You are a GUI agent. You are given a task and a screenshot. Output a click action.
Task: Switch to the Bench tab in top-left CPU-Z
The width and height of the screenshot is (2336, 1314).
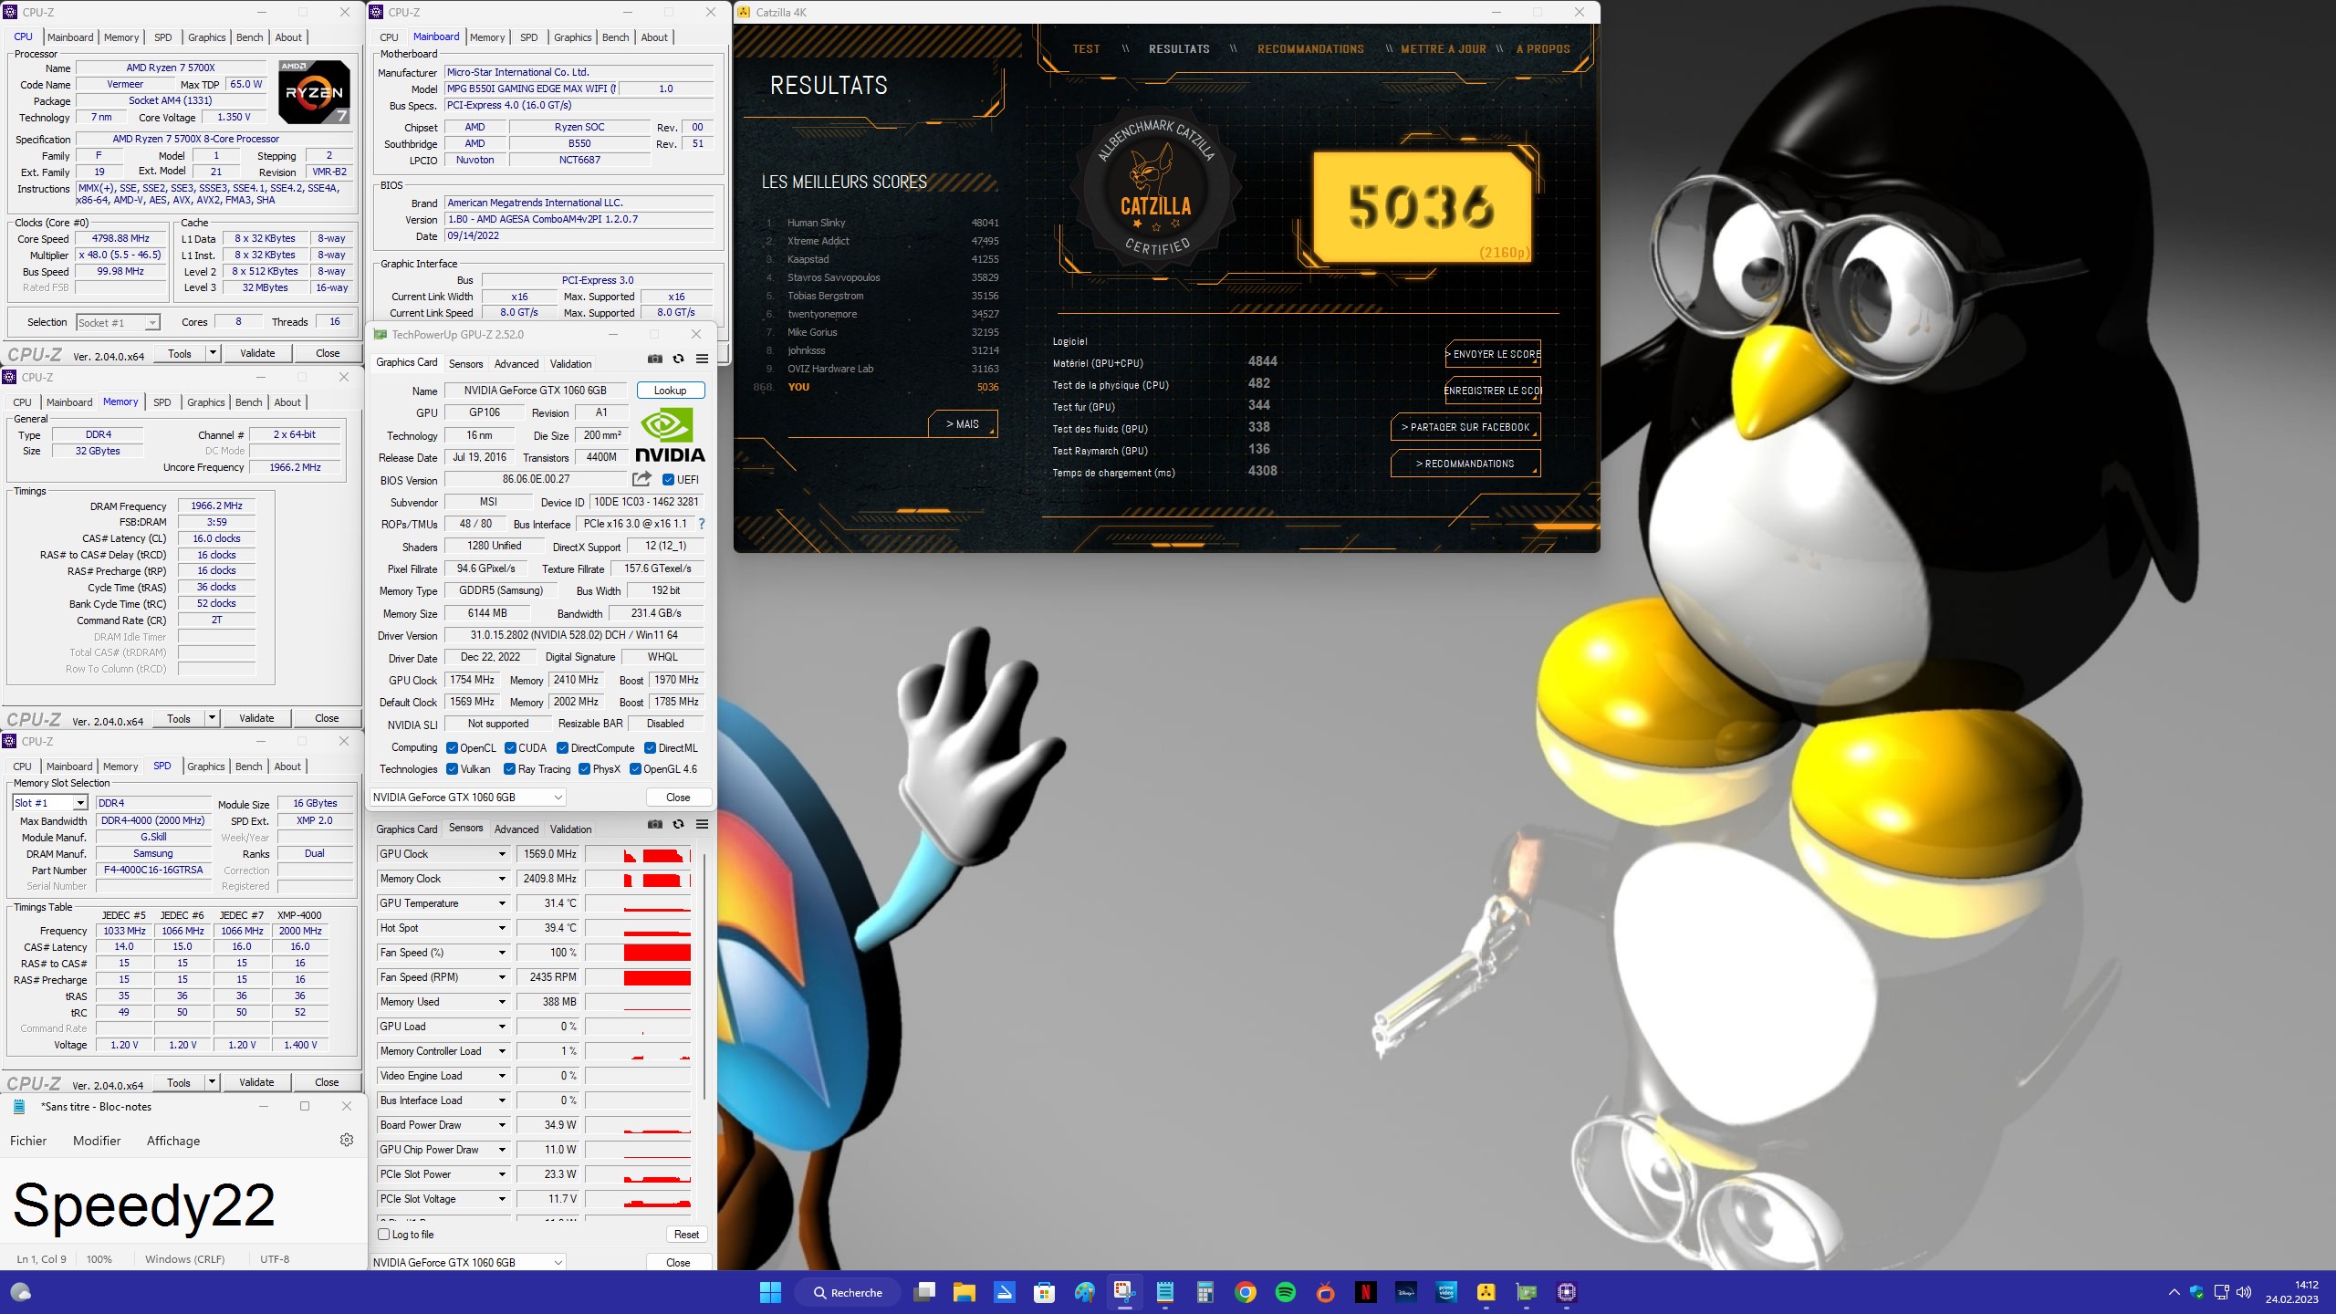pyautogui.click(x=249, y=37)
